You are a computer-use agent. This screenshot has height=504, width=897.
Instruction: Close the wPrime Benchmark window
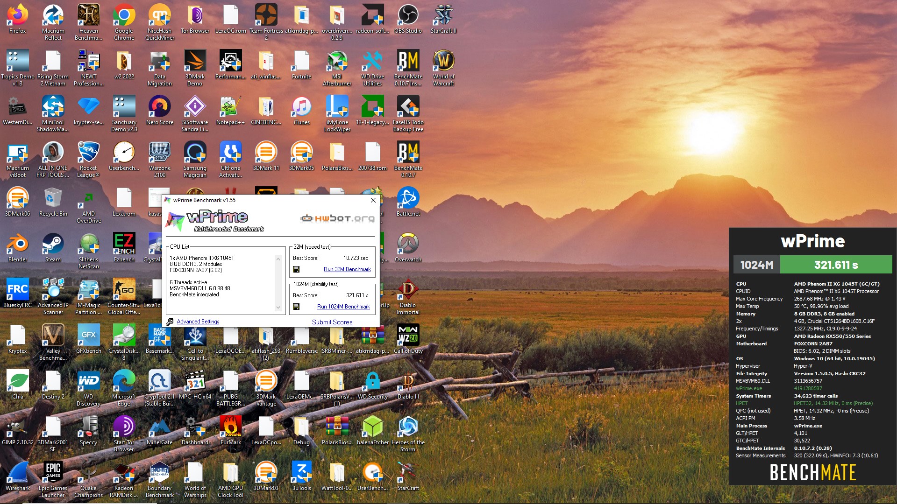tap(373, 200)
